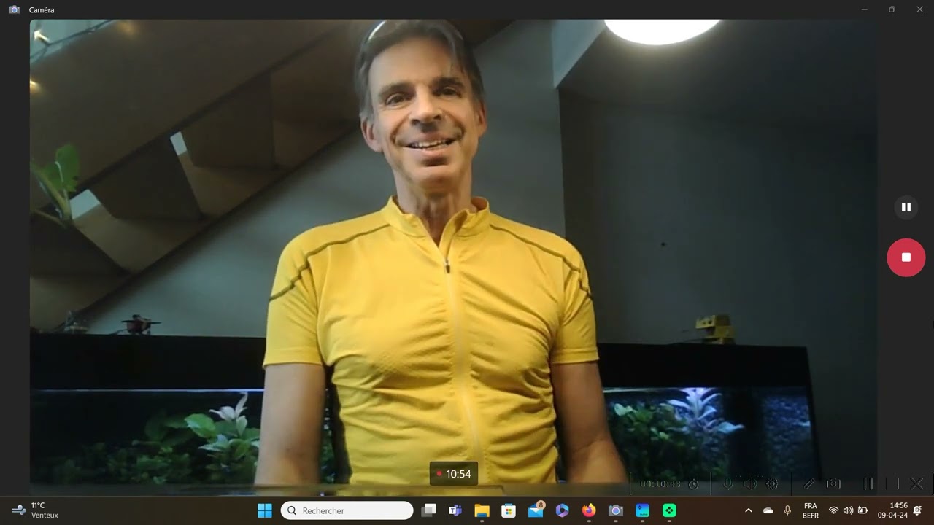Open the Wi-Fi network tray icon

(833, 510)
